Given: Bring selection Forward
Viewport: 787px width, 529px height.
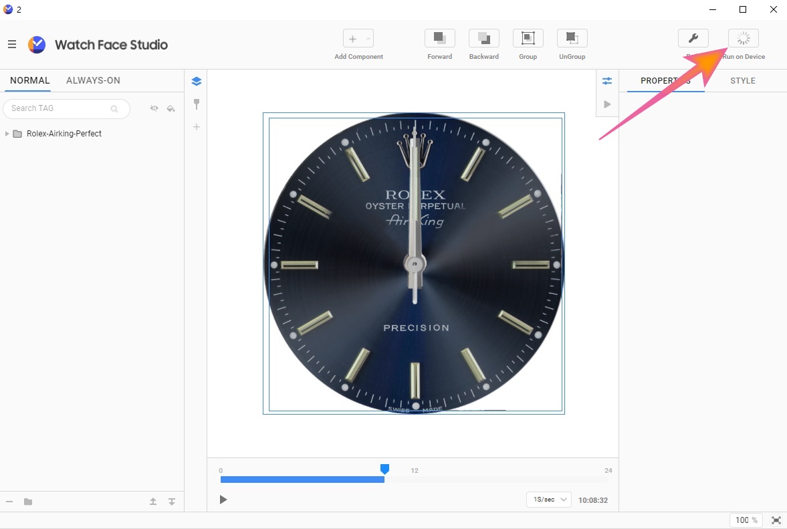Looking at the screenshot, I should tap(440, 39).
